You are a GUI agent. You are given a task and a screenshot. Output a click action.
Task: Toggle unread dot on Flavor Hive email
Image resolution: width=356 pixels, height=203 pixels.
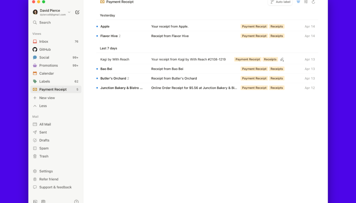click(97, 36)
